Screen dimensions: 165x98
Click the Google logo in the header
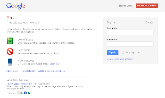(16, 6)
